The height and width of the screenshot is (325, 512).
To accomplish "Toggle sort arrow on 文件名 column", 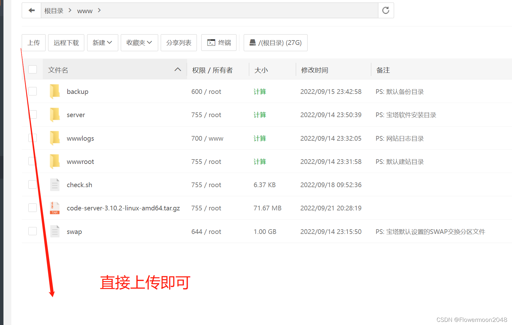I will coord(178,69).
